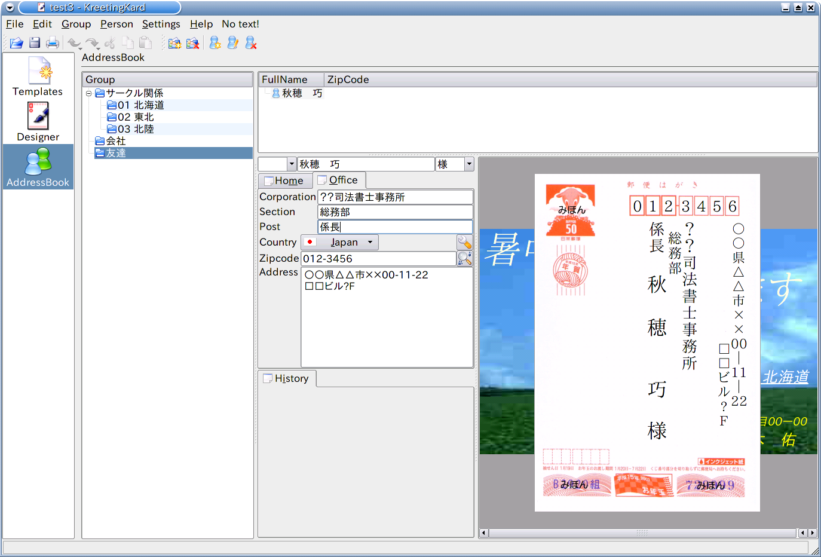The image size is (821, 557).
Task: Click the Print toolbar icon
Action: [x=53, y=43]
